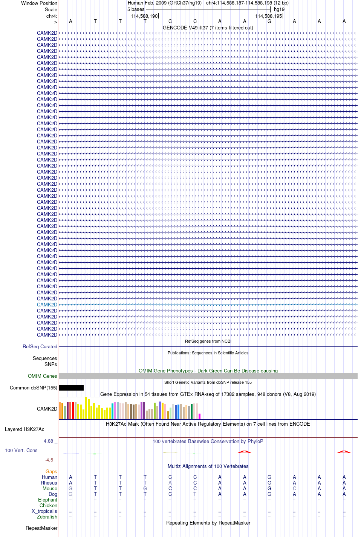Viewport: 358px width, 537px height.
Task: Click the G base in the Human alignment row
Action: point(269,477)
